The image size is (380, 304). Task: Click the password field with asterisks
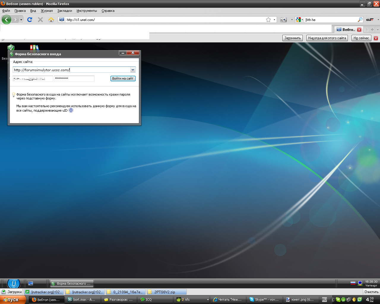(x=74, y=79)
